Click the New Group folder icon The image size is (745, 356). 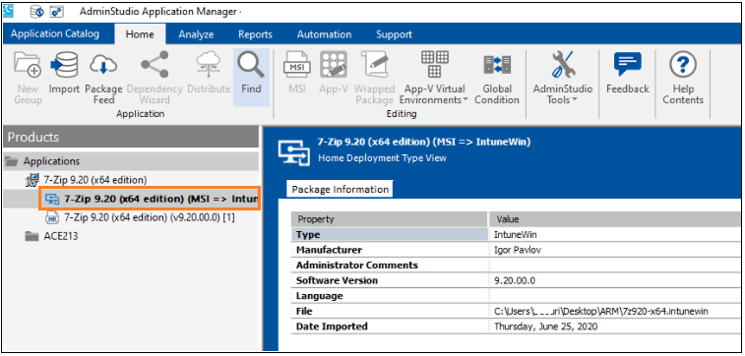pos(28,66)
